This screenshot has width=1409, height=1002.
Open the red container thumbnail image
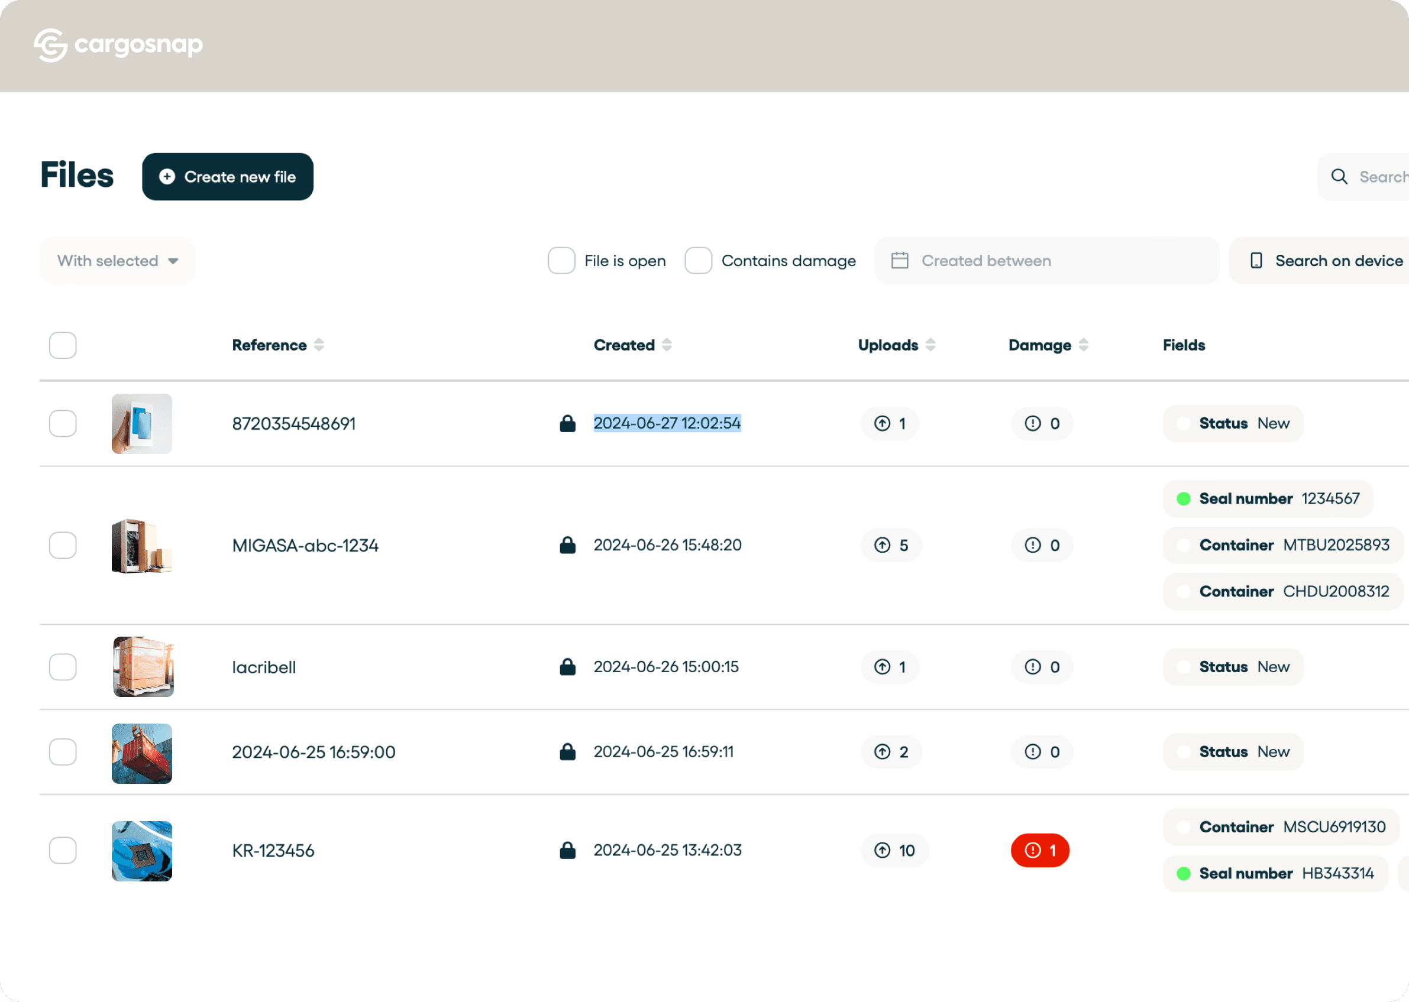142,753
